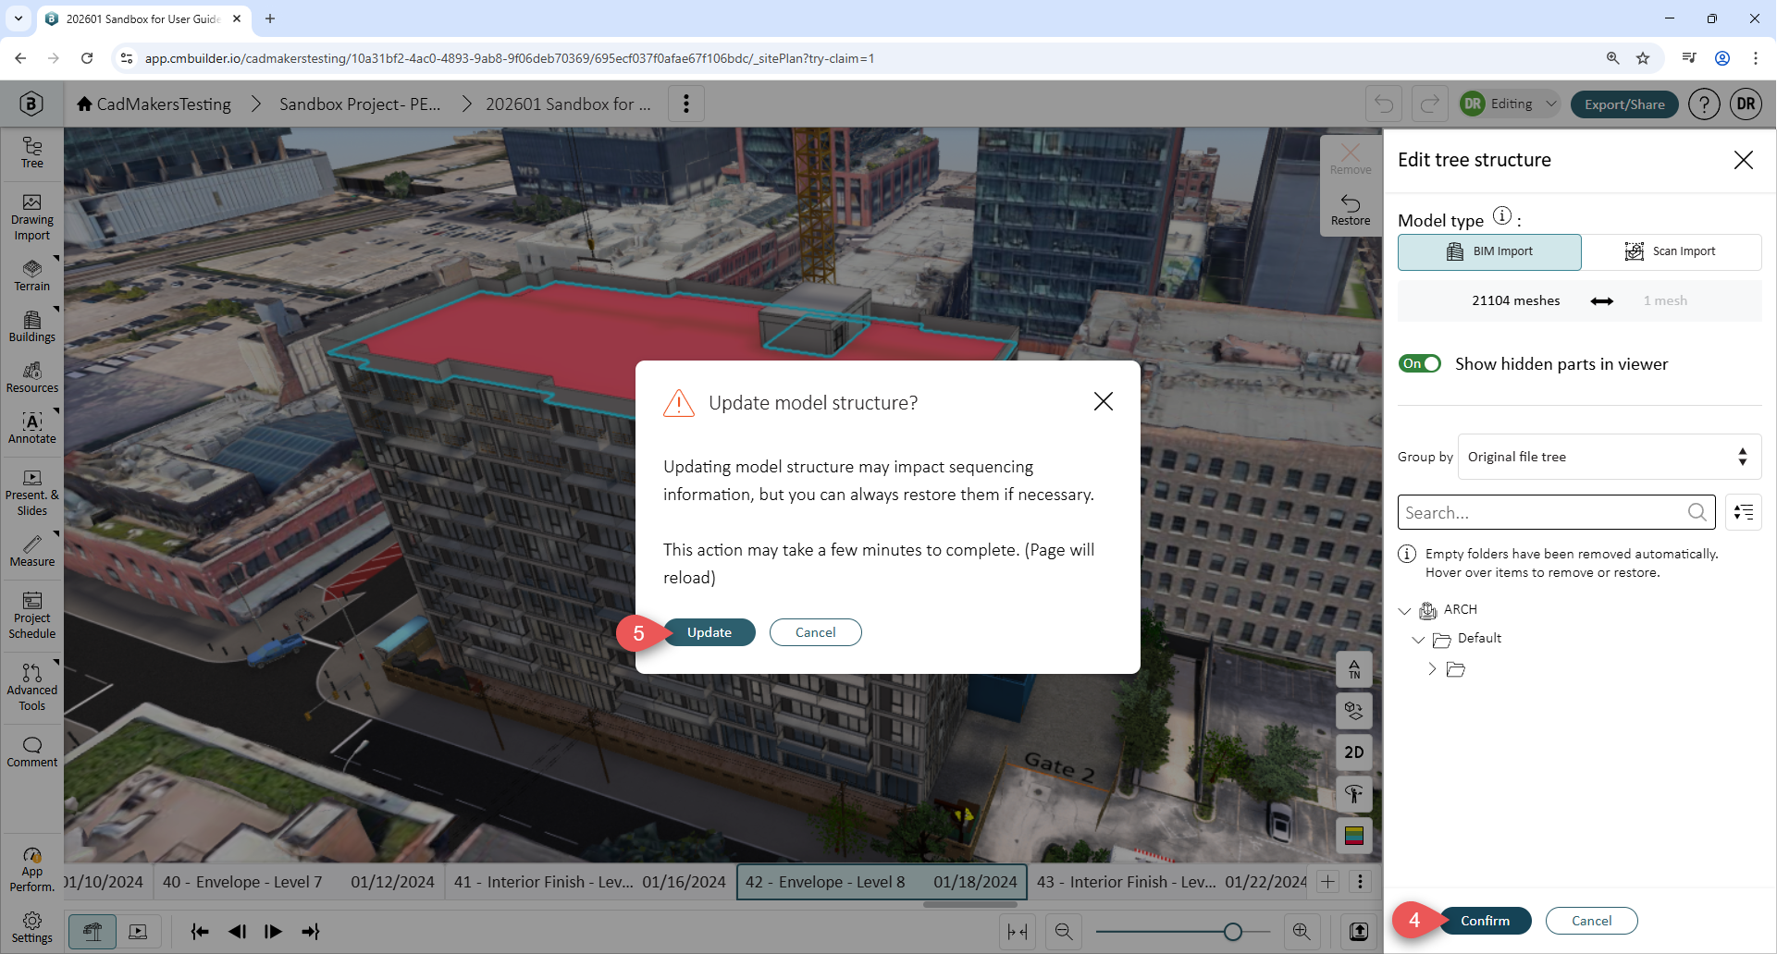Screen dimensions: 1777x954
Task: Open the Group by dropdown
Action: [x=1610, y=457]
